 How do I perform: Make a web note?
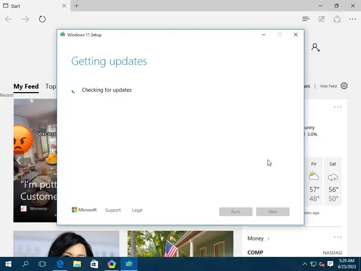[x=322, y=19]
